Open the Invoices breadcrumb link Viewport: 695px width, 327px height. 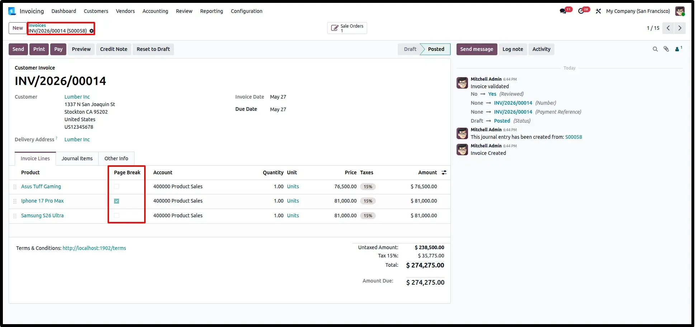[x=37, y=25]
